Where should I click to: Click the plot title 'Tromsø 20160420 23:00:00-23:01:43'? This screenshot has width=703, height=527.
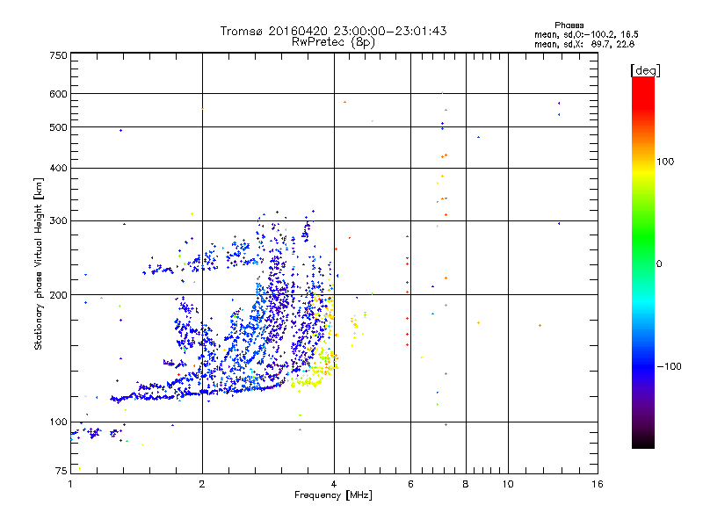click(333, 31)
